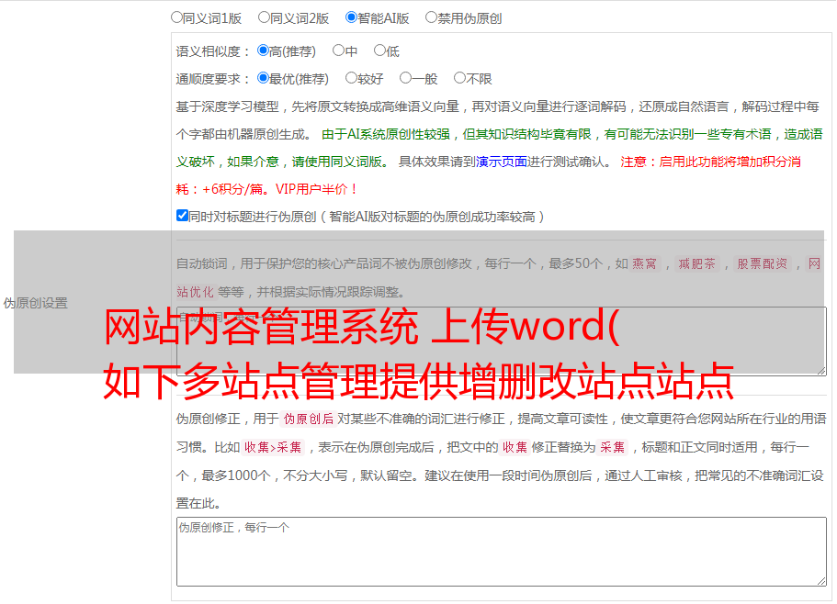Click the 自动锁词 textarea
Viewport: 837px width, 604px height.
pyautogui.click(x=502, y=341)
